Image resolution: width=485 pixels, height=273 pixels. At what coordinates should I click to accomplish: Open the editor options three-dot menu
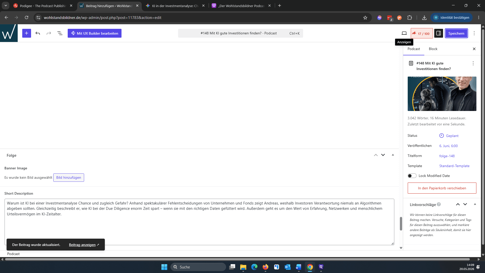point(474,33)
